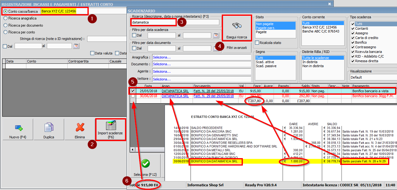Select Tutti in the Conto corrente list

coord(323,23)
